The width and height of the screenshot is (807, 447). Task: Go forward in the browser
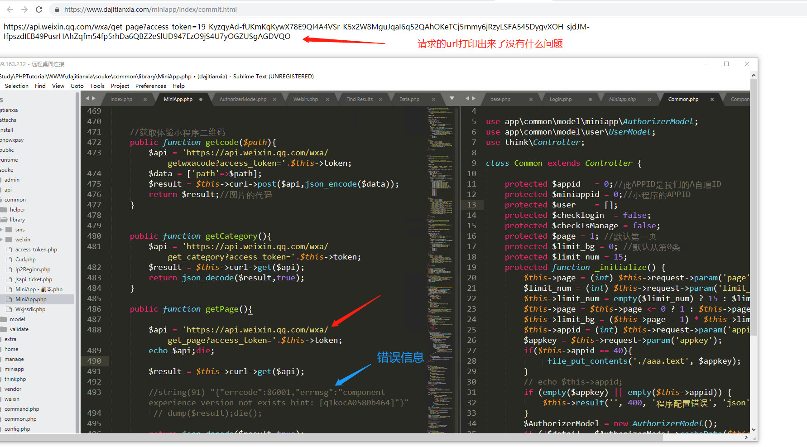tap(24, 9)
